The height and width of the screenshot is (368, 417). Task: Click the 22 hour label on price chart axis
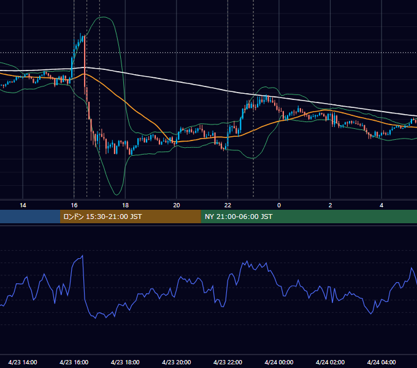(x=228, y=205)
